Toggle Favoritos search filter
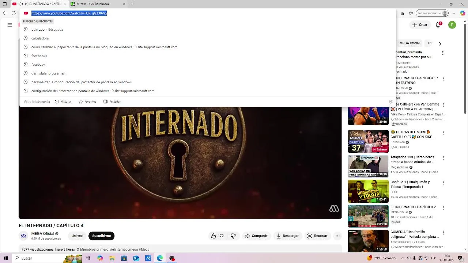The height and width of the screenshot is (263, 468). [87, 102]
